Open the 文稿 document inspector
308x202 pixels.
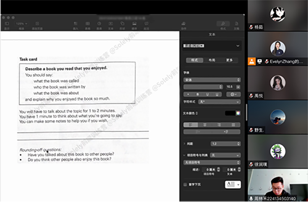[x=237, y=24]
